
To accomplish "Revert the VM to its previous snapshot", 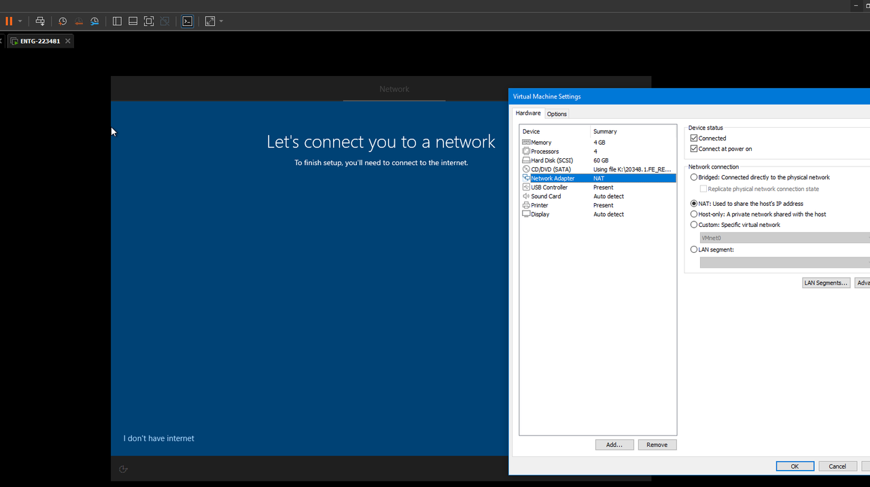I will click(x=79, y=21).
